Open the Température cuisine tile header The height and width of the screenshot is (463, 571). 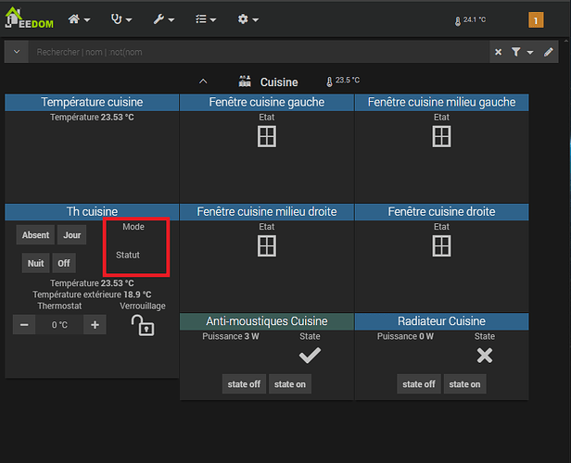[92, 102]
